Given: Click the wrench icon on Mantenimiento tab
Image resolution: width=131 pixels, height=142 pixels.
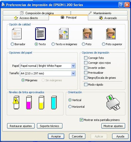Looking at the screenshot, I should (90, 13).
